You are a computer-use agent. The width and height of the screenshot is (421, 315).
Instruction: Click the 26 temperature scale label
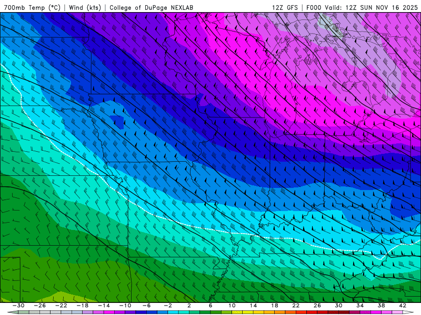point(317,306)
